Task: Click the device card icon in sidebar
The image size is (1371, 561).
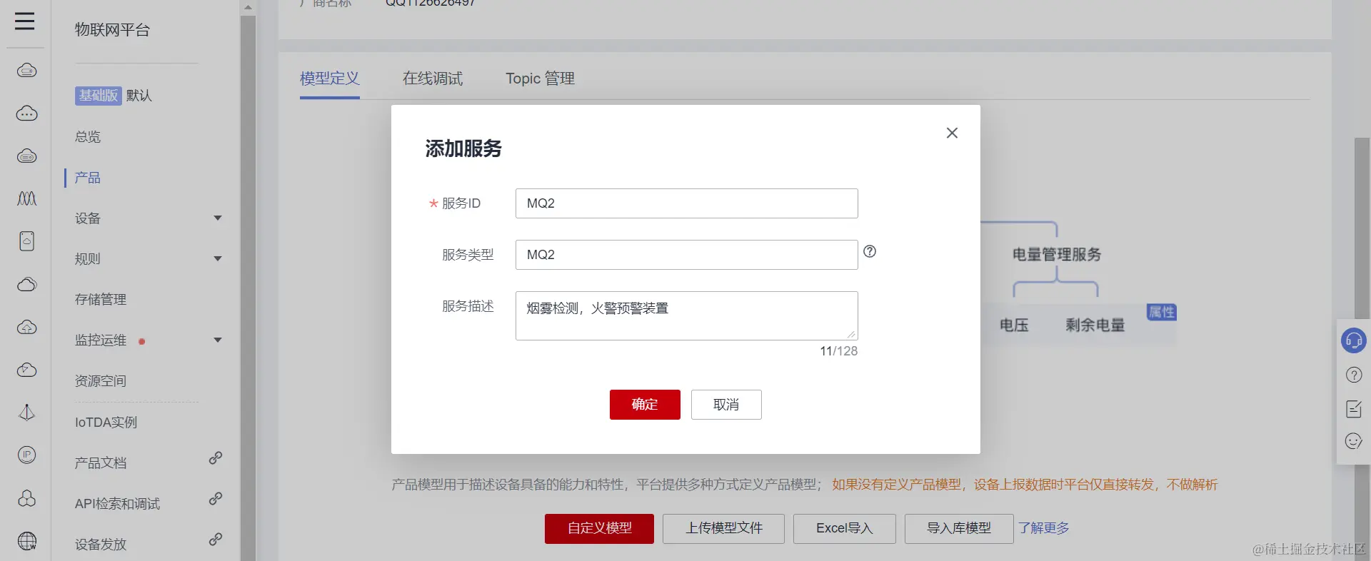Action: point(27,241)
